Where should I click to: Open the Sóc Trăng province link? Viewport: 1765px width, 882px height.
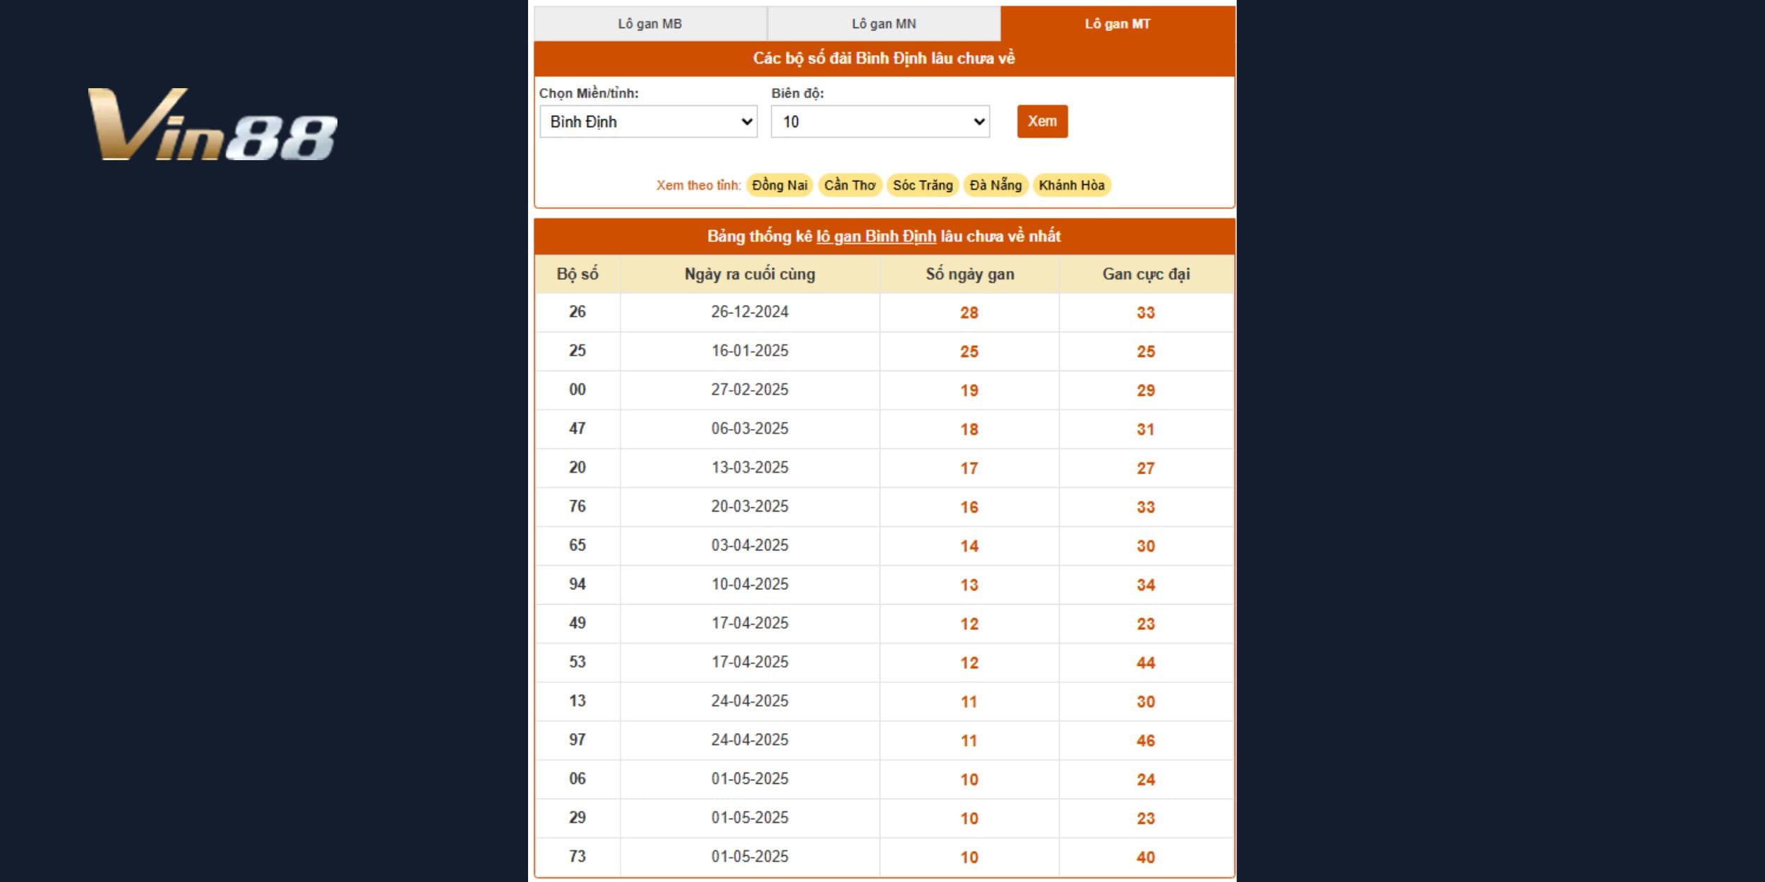click(x=923, y=185)
